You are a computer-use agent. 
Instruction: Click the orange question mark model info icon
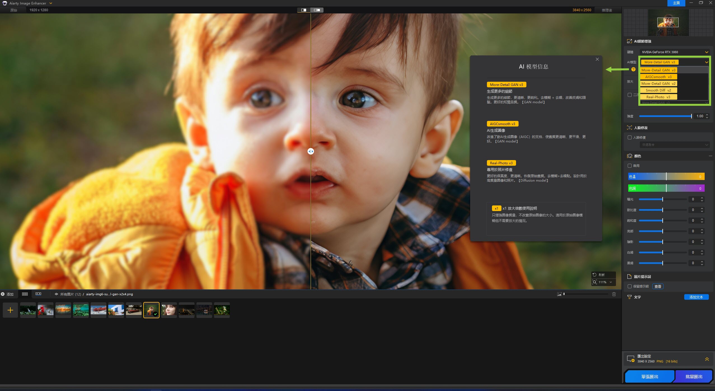tap(633, 69)
